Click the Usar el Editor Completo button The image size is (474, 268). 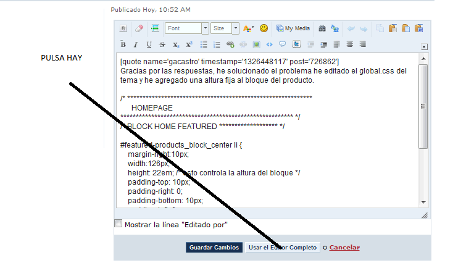(x=283, y=248)
